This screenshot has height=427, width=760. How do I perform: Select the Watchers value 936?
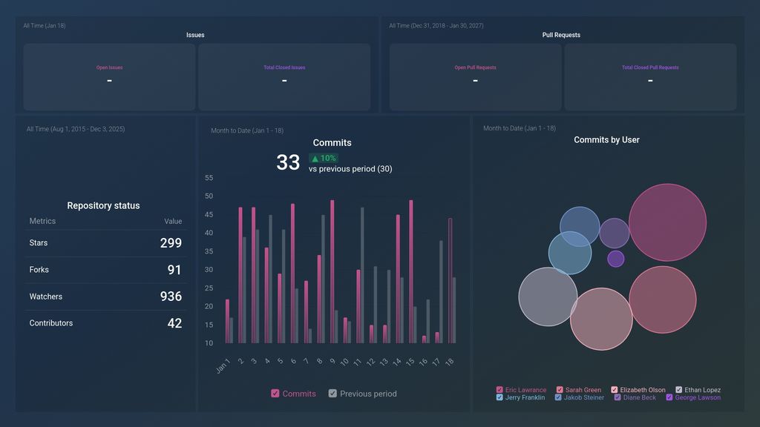(x=171, y=297)
